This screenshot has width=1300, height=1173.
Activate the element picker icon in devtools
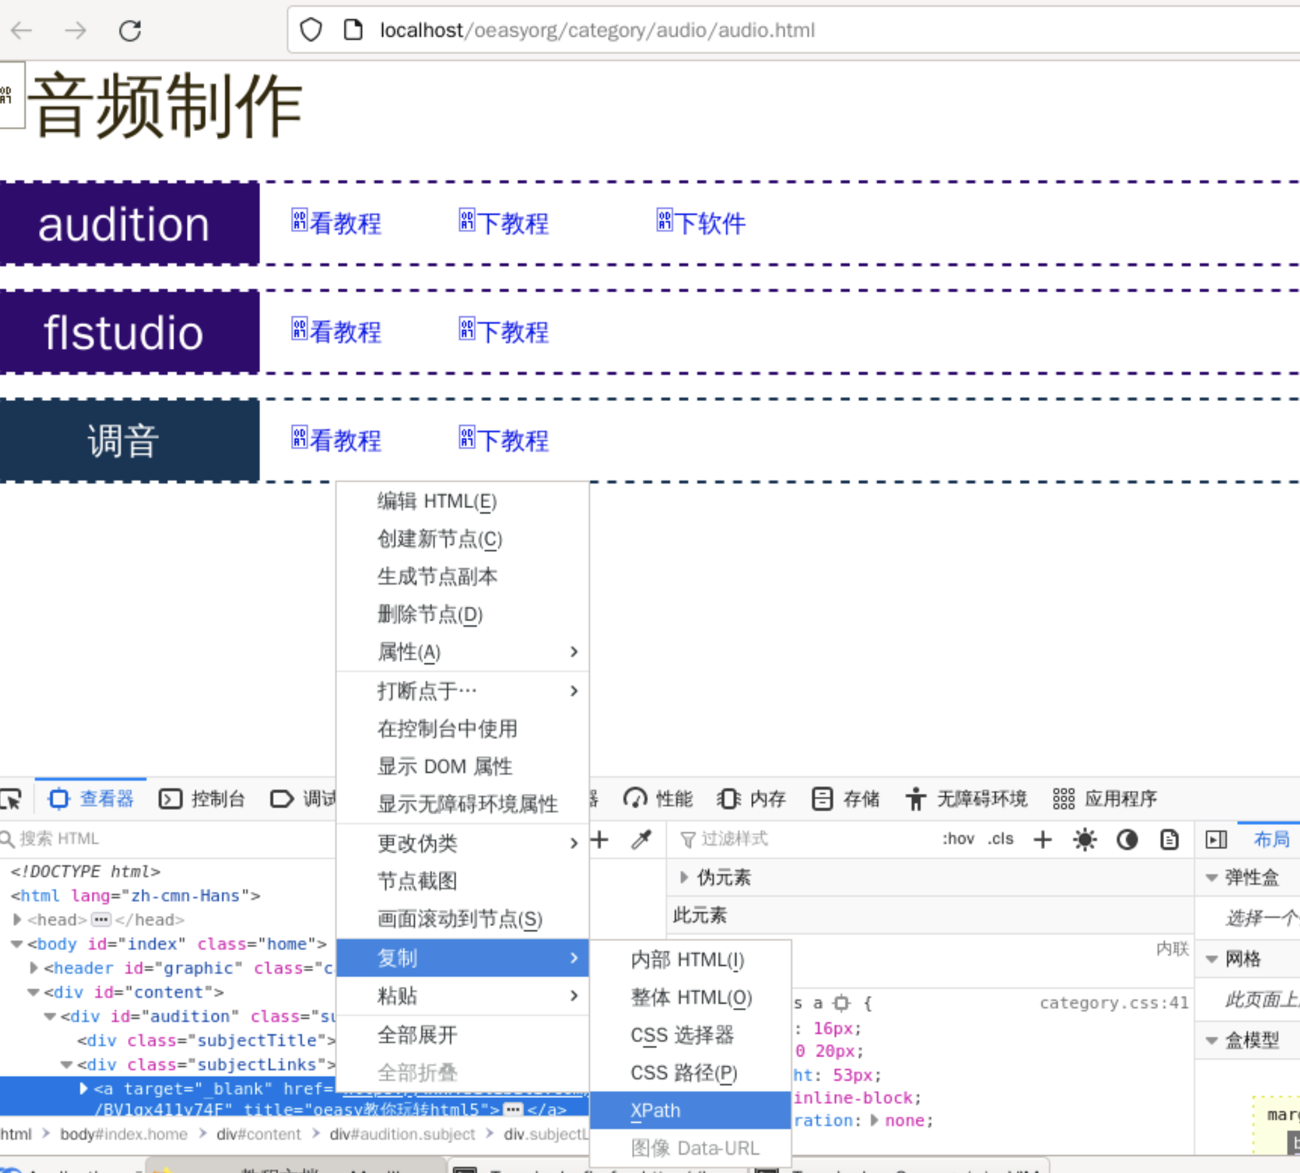(11, 799)
